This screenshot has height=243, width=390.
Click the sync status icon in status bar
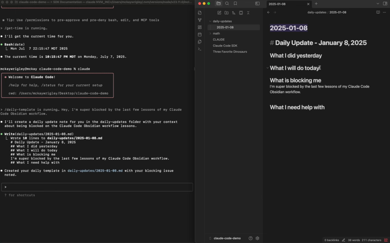(386, 240)
